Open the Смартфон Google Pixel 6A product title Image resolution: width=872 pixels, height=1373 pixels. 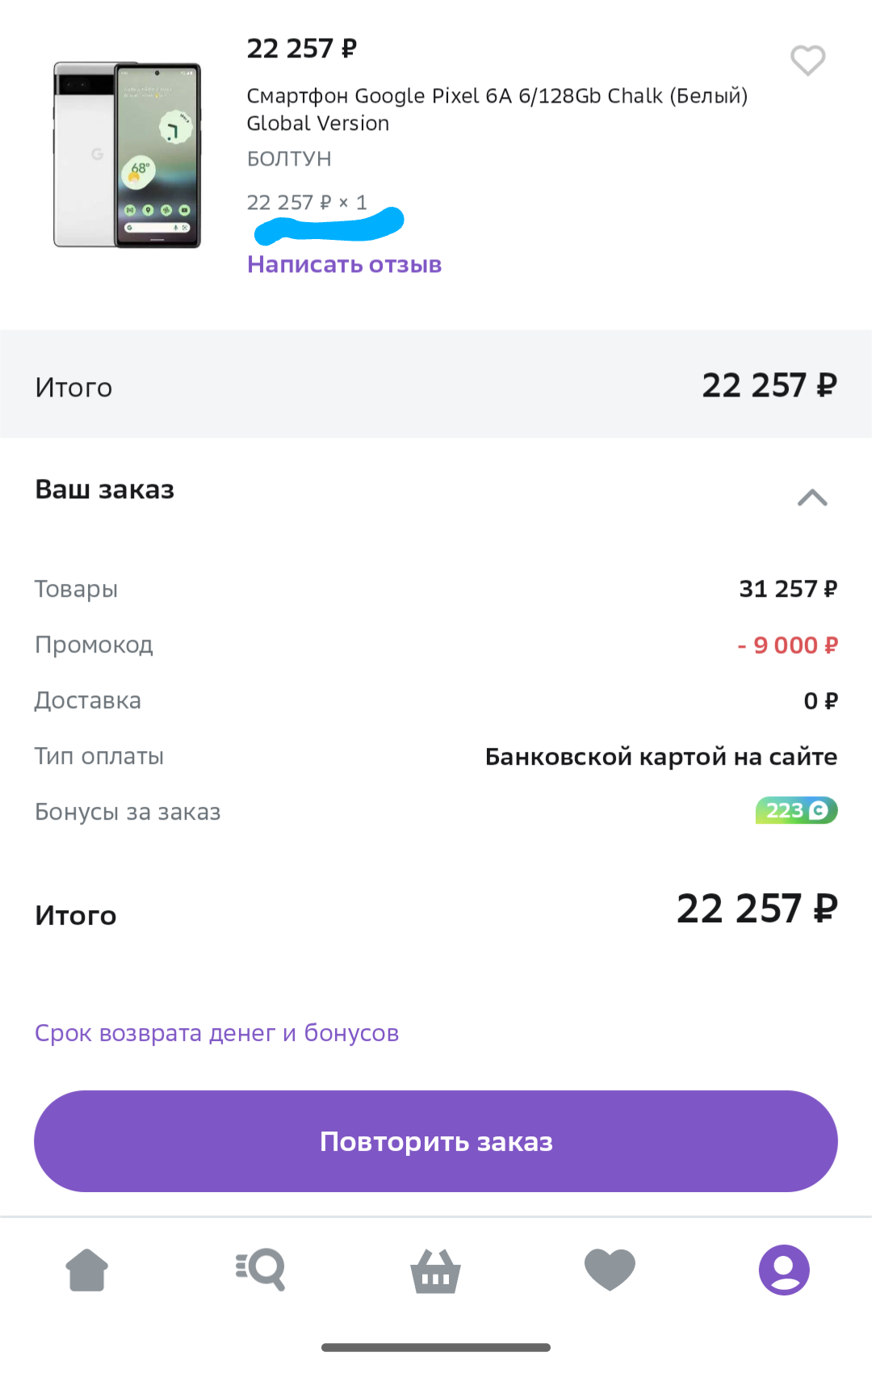click(x=497, y=109)
